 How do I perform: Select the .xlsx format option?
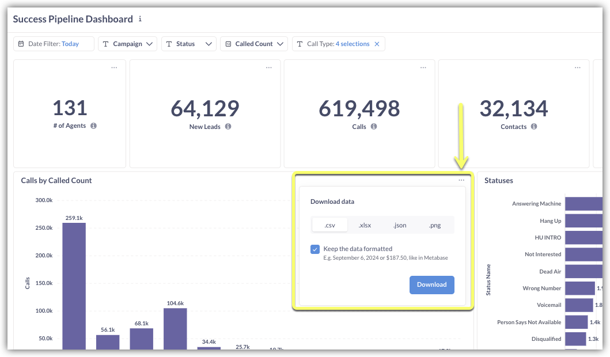point(365,225)
